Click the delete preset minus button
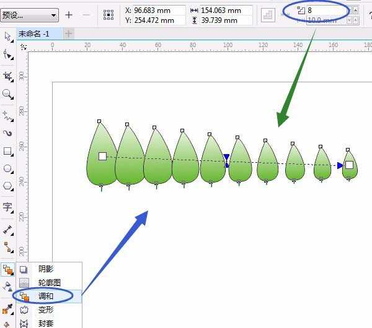Image resolution: width=372 pixels, height=328 pixels. click(86, 15)
